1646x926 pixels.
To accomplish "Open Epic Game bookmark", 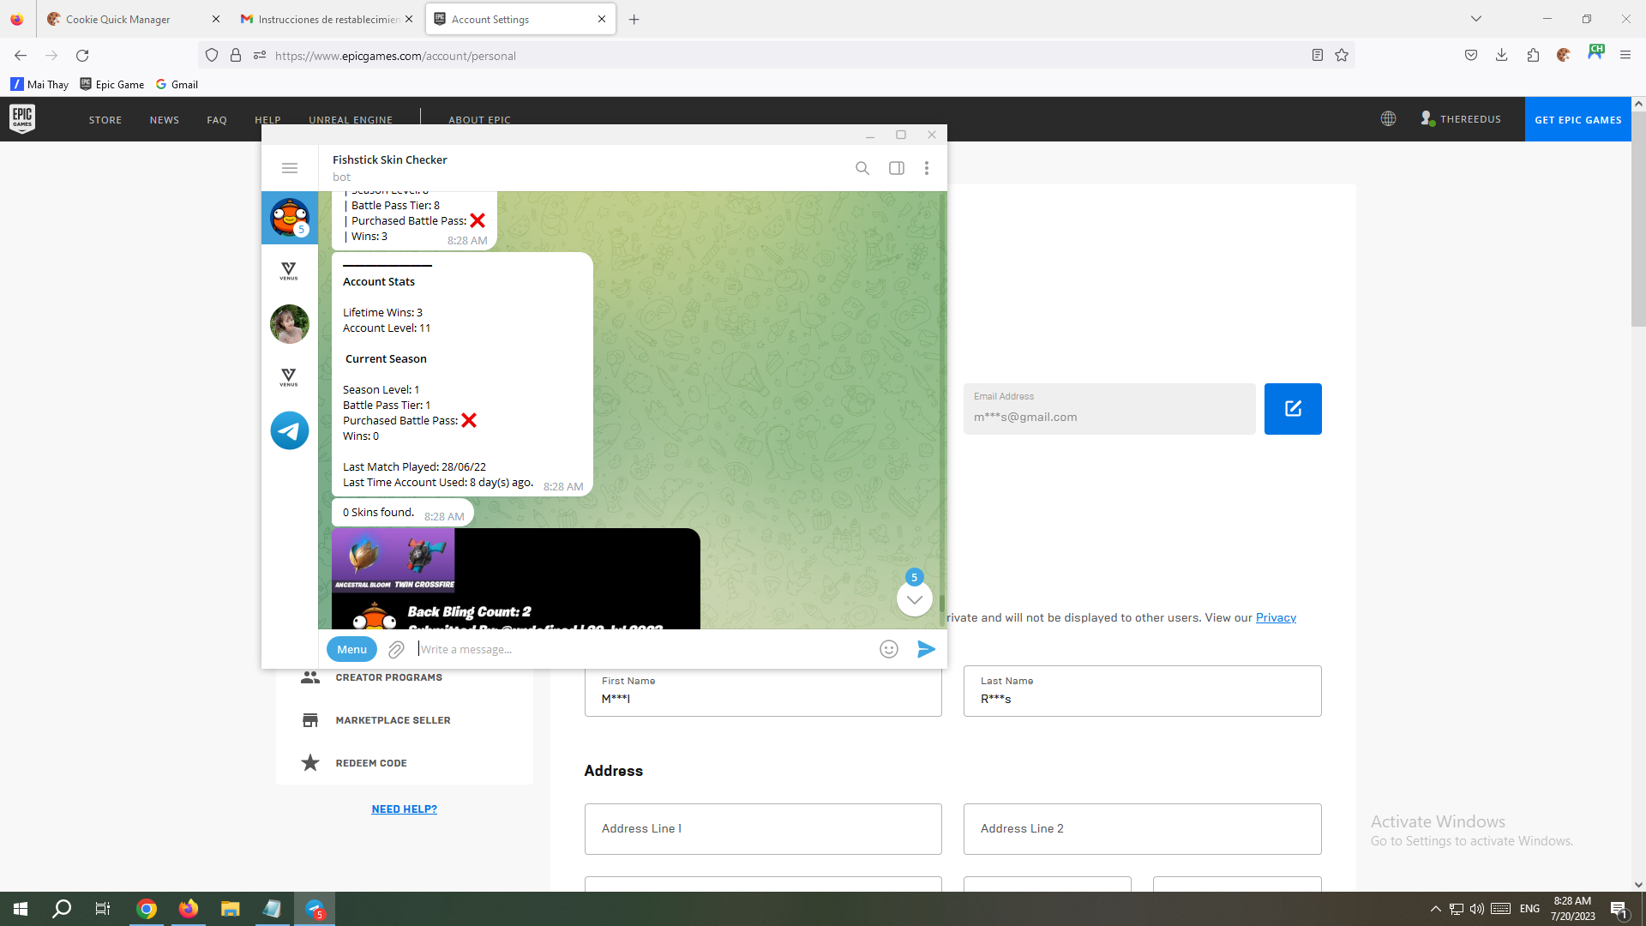I will 112,84.
